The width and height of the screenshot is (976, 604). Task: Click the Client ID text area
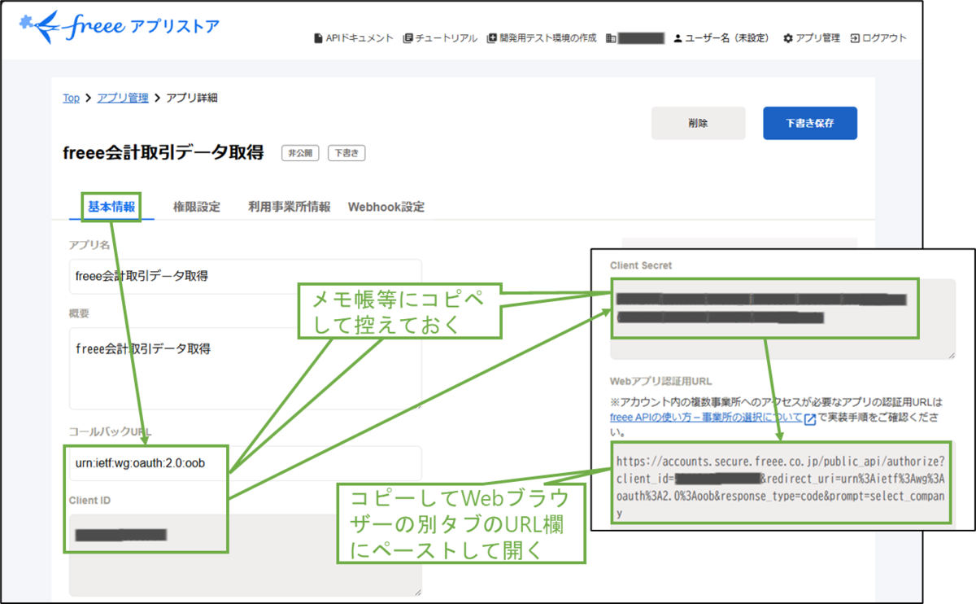click(x=246, y=555)
